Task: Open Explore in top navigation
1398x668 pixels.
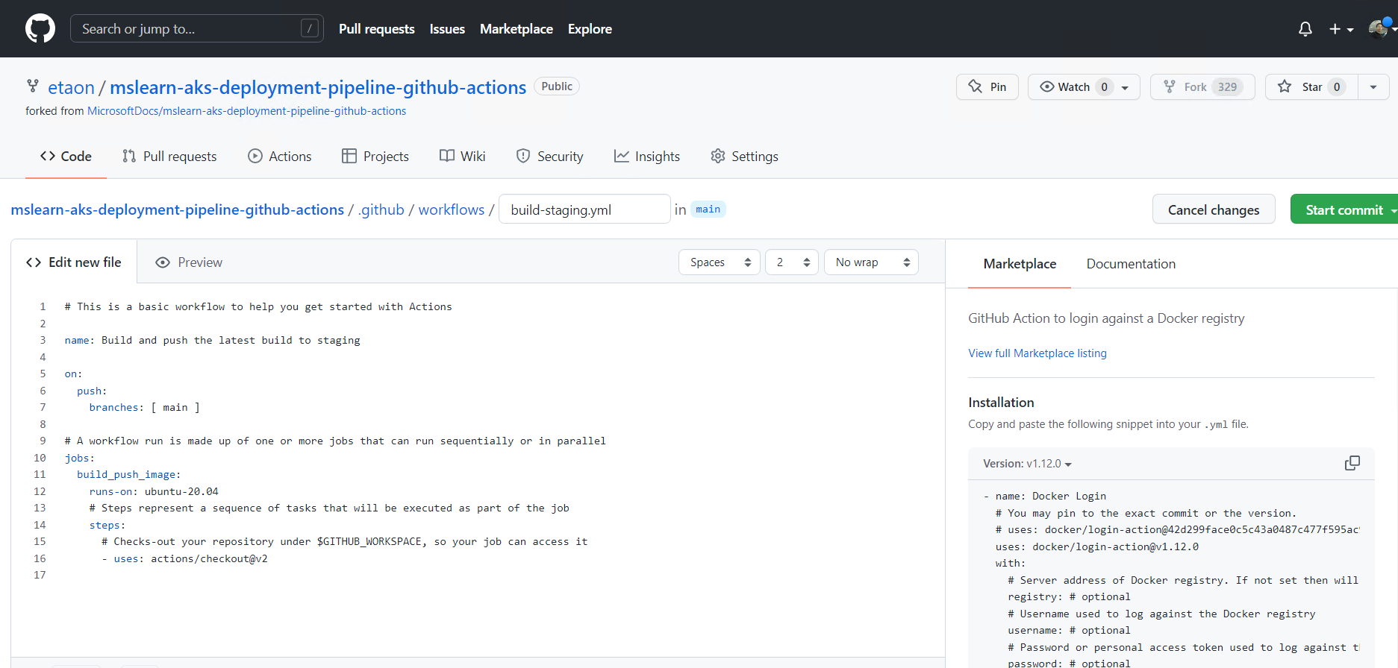Action: 590,29
